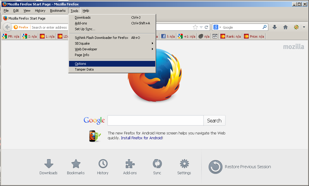The height and width of the screenshot is (186, 309).
Task: Click the Firefox for Android phone image
Action: tap(95, 136)
